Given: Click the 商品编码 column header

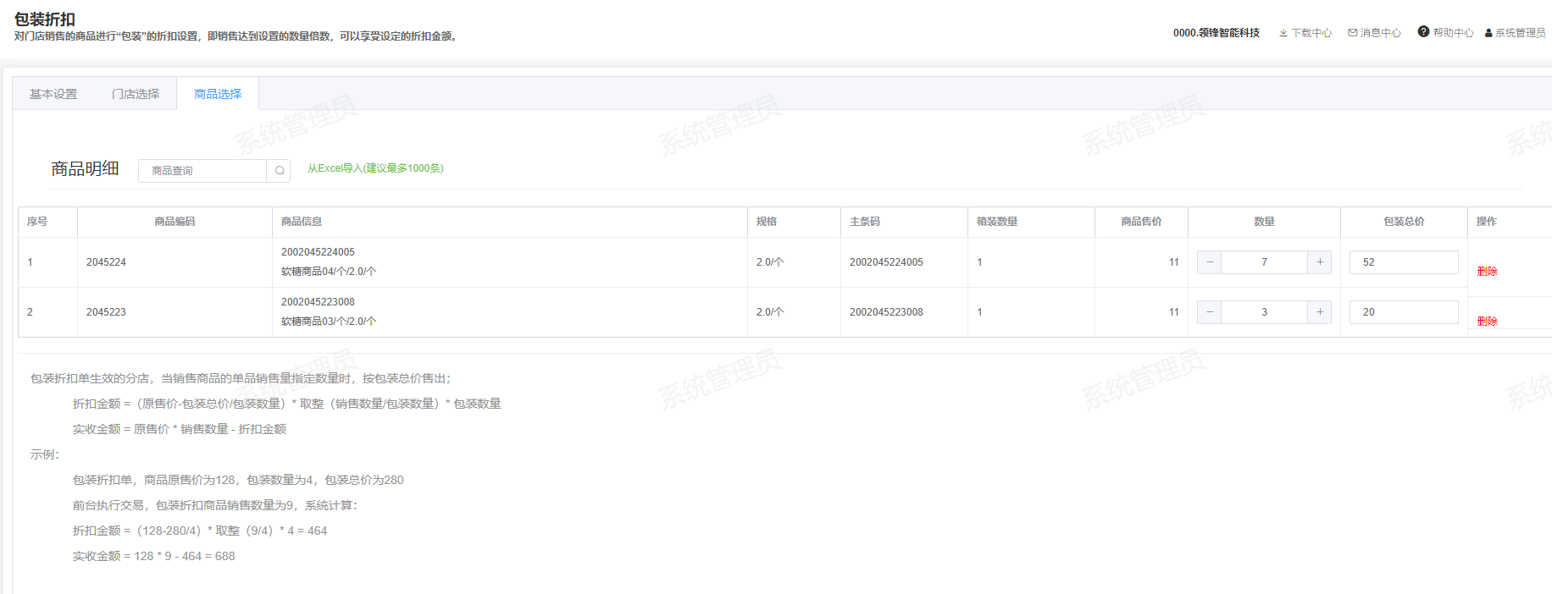Looking at the screenshot, I should coord(175,222).
